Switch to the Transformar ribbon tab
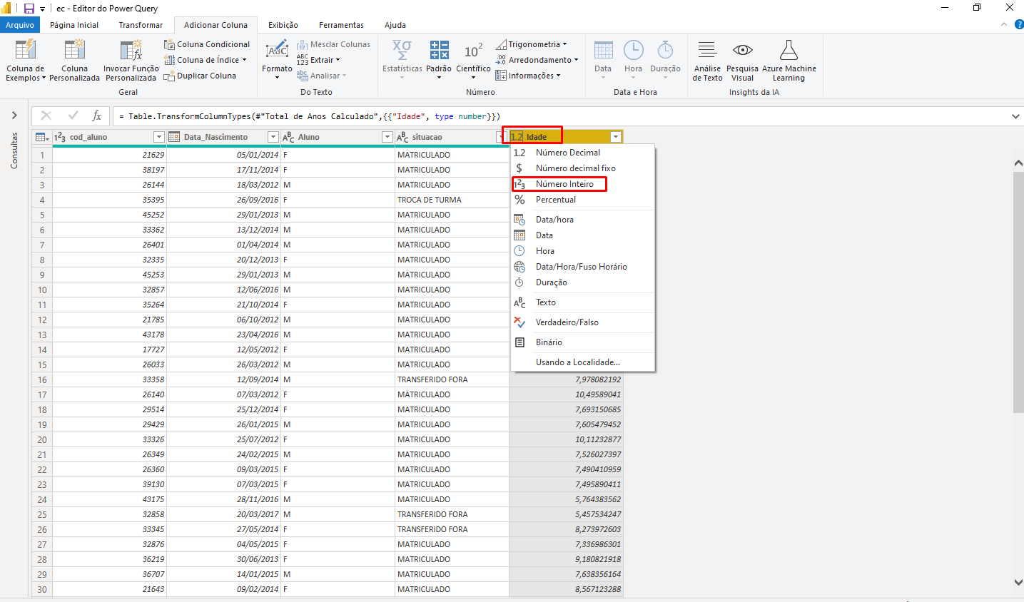 point(140,24)
